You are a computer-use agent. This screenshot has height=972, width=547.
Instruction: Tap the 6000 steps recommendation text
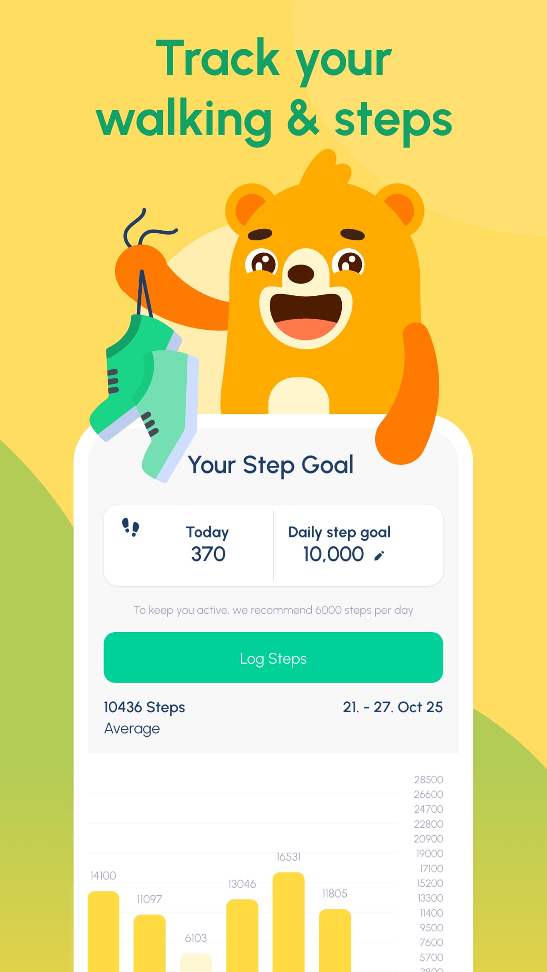click(273, 610)
